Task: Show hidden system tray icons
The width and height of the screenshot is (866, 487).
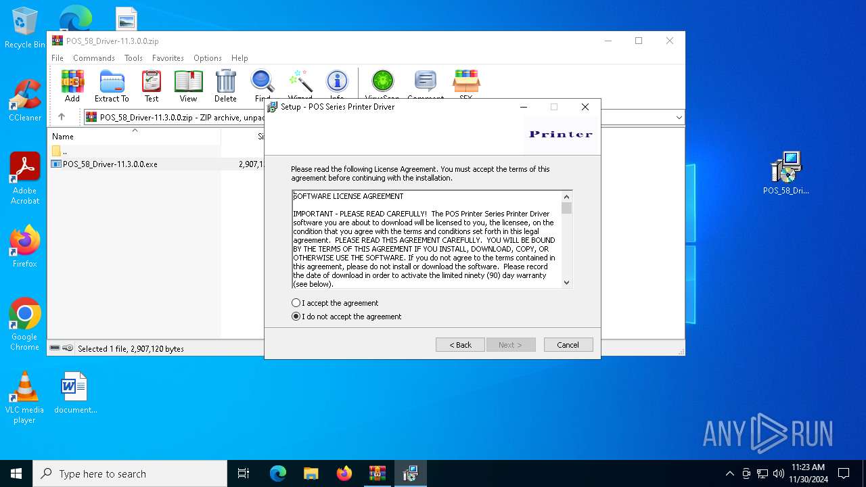Action: 729,473
